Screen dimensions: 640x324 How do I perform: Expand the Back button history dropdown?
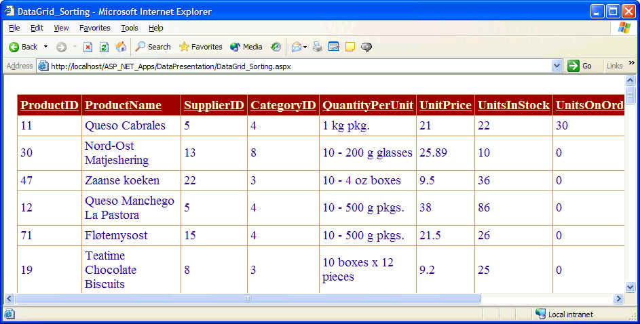pyautogui.click(x=46, y=47)
